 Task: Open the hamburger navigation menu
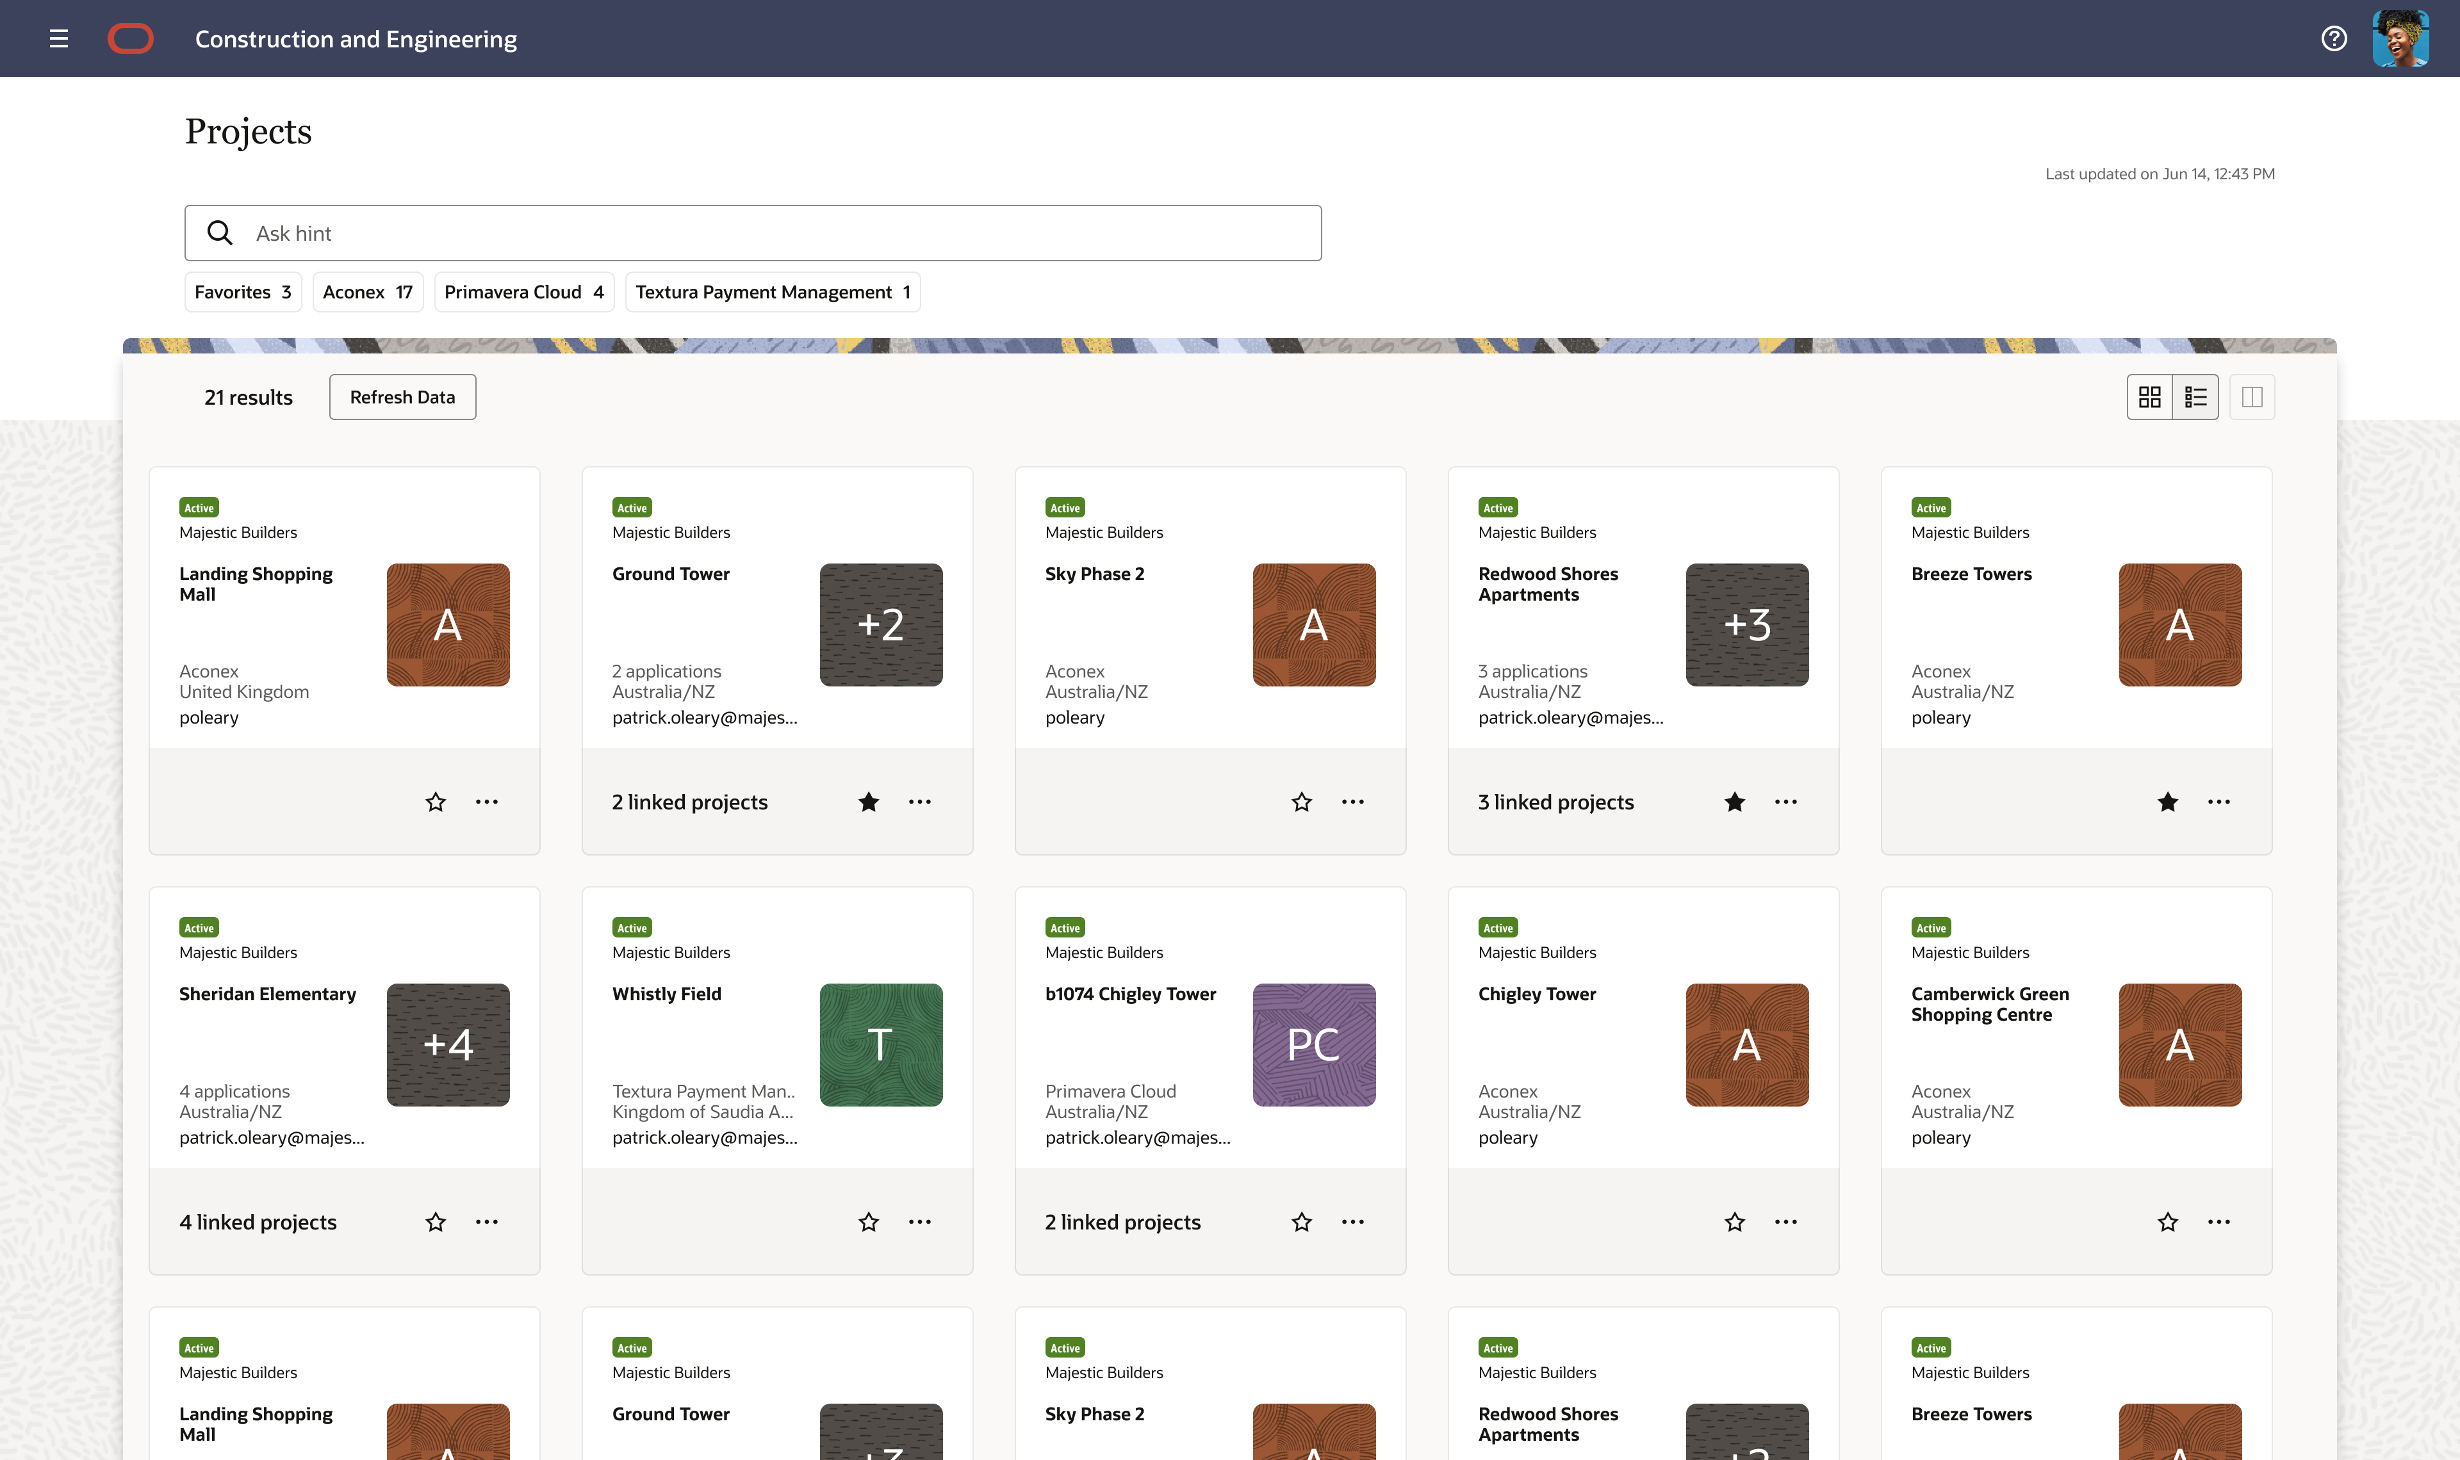(59, 38)
